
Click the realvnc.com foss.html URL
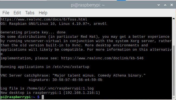(44, 19)
